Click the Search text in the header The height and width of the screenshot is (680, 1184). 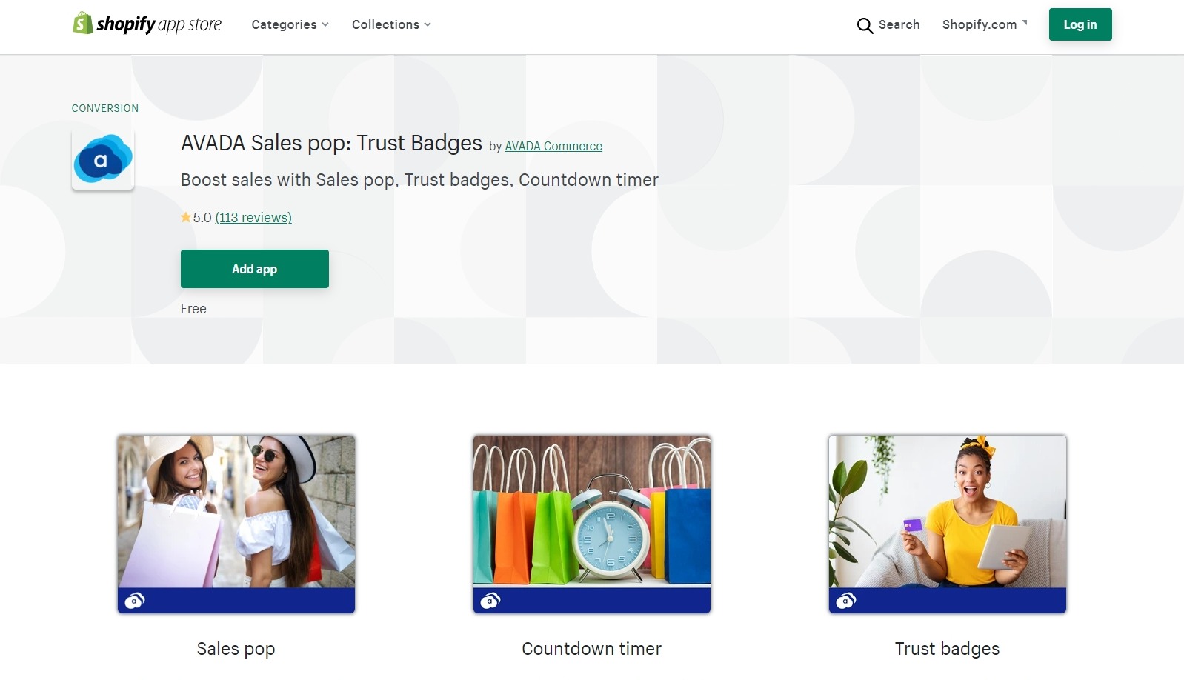point(899,24)
